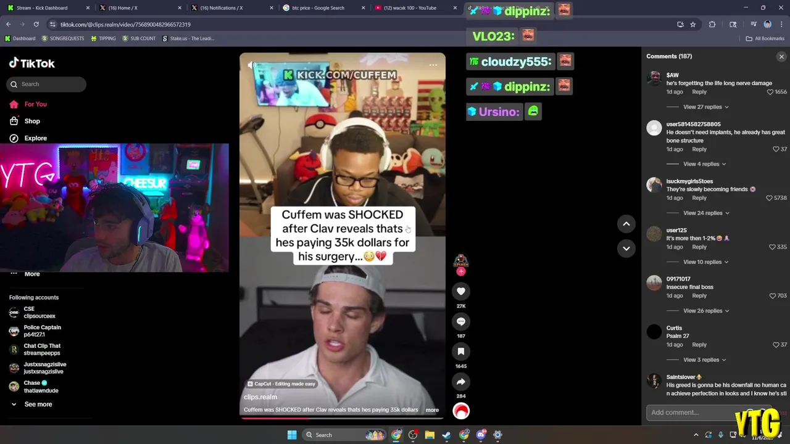Screen dimensions: 790x444
Task: Open the Dashboard bookmark
Action: point(20,38)
